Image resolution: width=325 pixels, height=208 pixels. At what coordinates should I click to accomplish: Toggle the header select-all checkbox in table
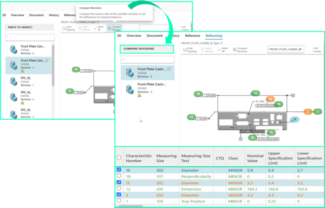pyautogui.click(x=119, y=158)
